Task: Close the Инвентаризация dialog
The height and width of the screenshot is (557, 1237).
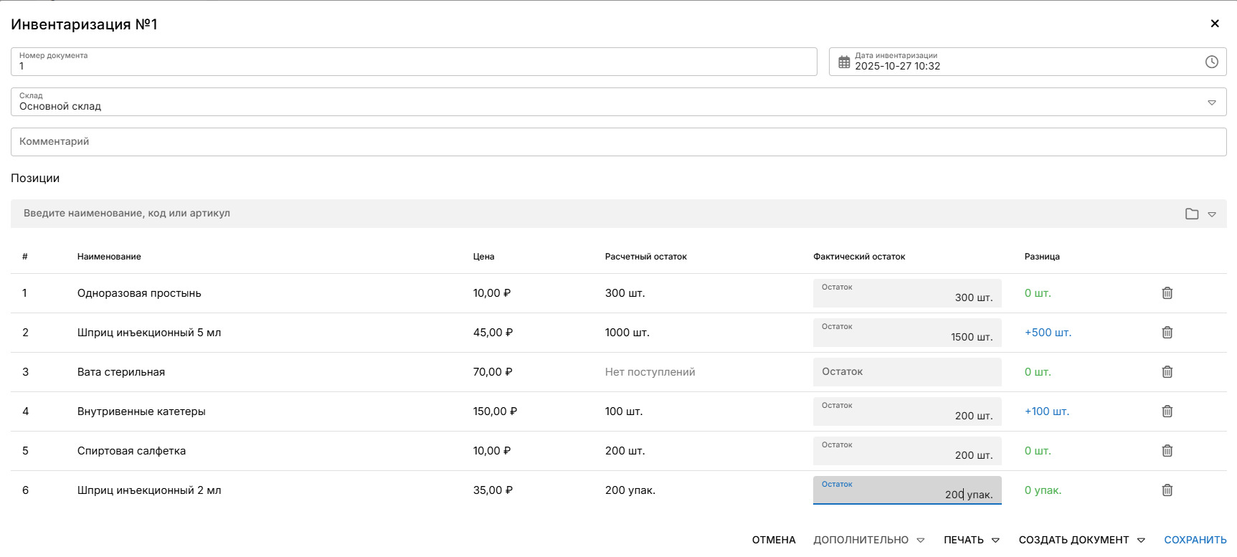Action: click(x=1215, y=24)
